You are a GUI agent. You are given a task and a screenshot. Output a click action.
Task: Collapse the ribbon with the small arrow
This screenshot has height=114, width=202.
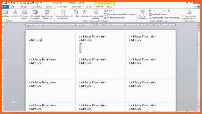point(195,7)
